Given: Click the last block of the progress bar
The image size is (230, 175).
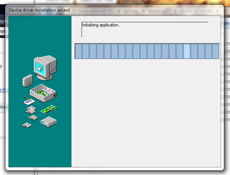Looking at the screenshot, I should pos(216,51).
